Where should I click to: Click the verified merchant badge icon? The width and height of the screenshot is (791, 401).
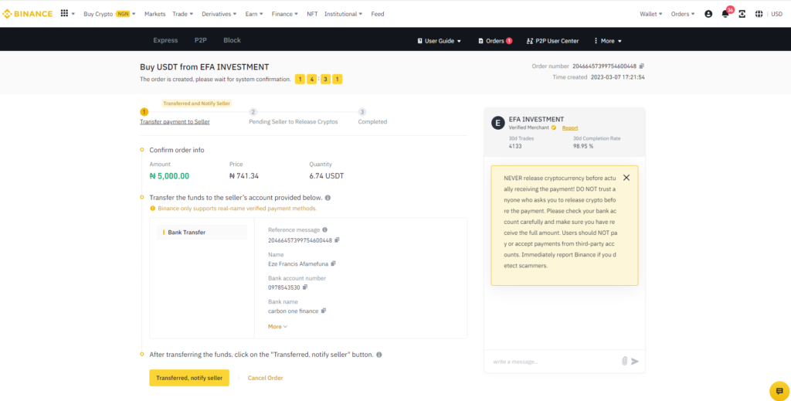pos(554,127)
